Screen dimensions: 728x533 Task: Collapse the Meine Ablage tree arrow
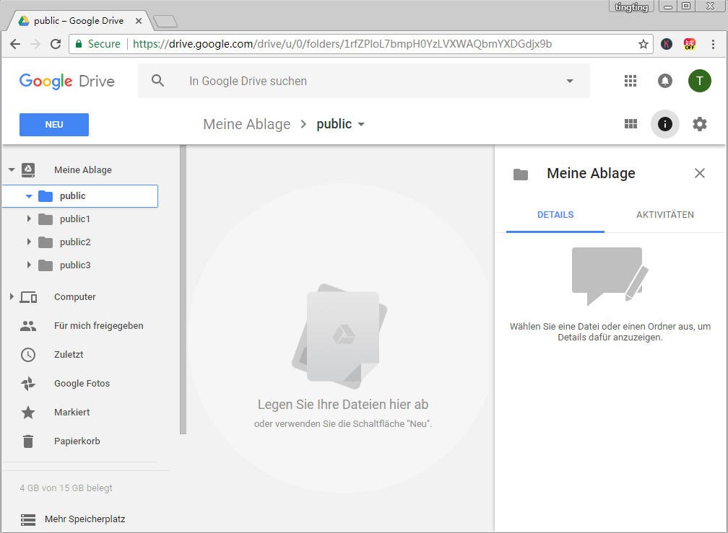pyautogui.click(x=12, y=169)
